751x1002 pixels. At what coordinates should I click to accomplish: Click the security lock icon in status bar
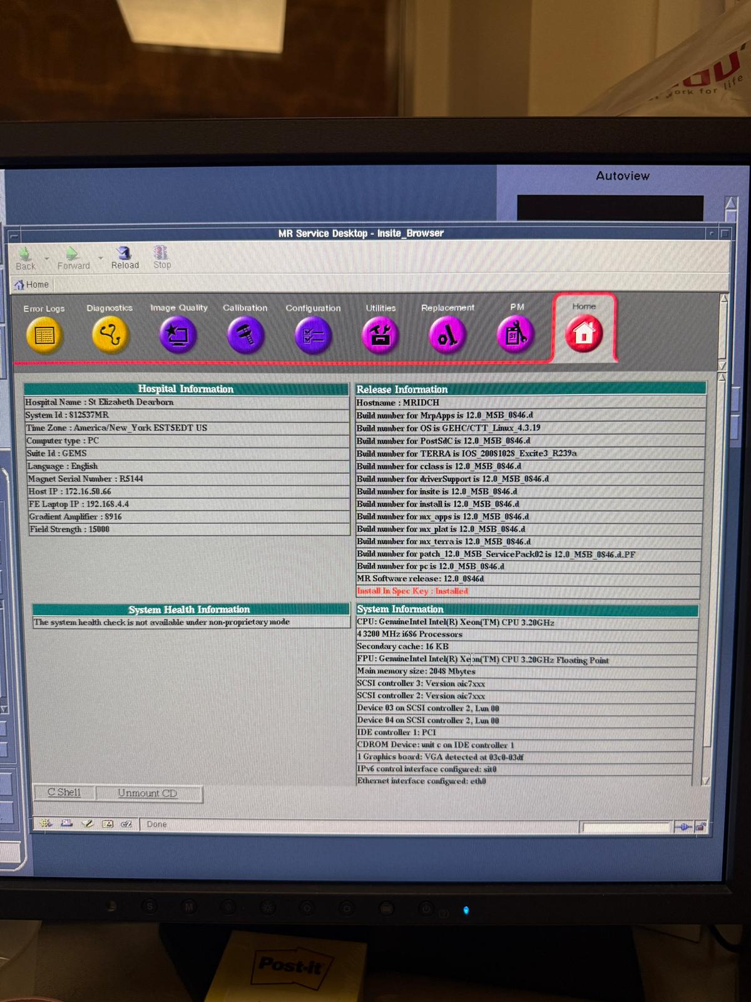tap(700, 827)
